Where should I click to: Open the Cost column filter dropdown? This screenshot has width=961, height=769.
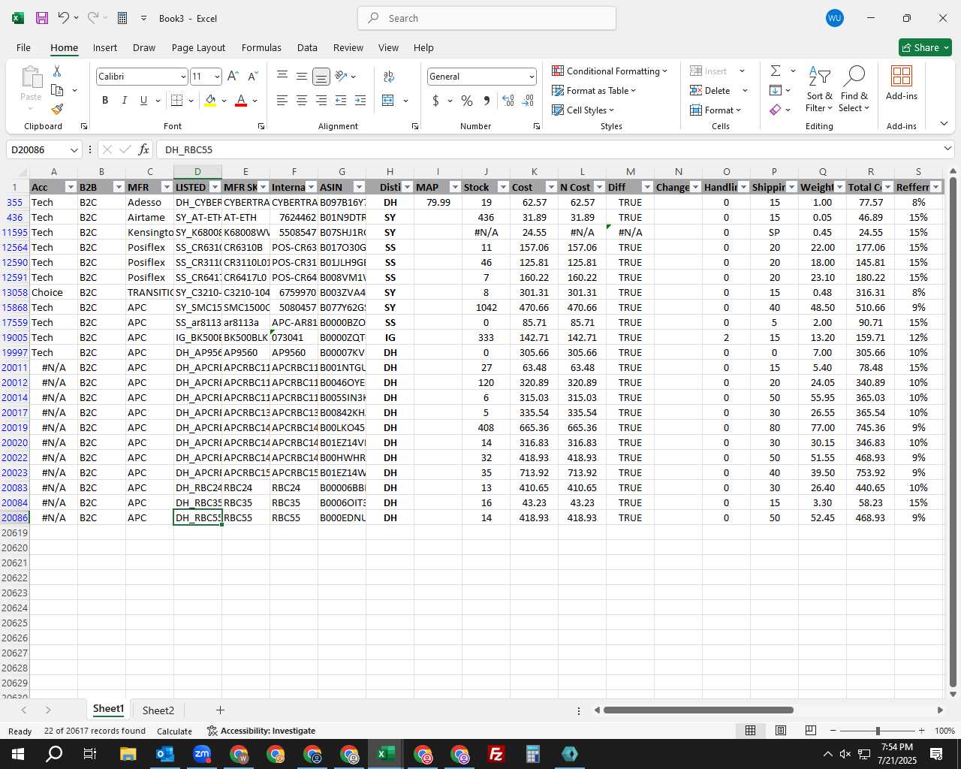551,187
